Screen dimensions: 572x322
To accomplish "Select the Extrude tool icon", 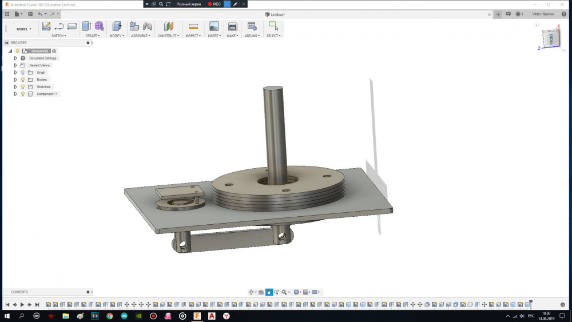I will (86, 26).
